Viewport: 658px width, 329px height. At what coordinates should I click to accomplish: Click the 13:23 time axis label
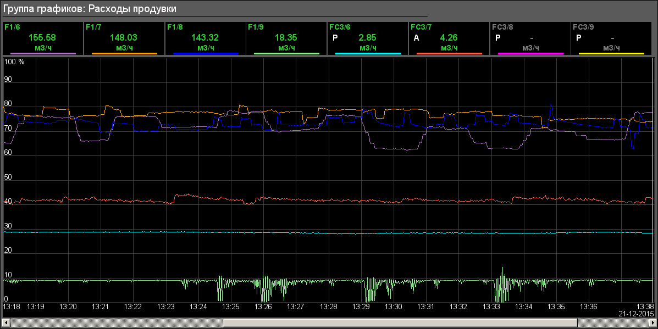[x=166, y=307]
